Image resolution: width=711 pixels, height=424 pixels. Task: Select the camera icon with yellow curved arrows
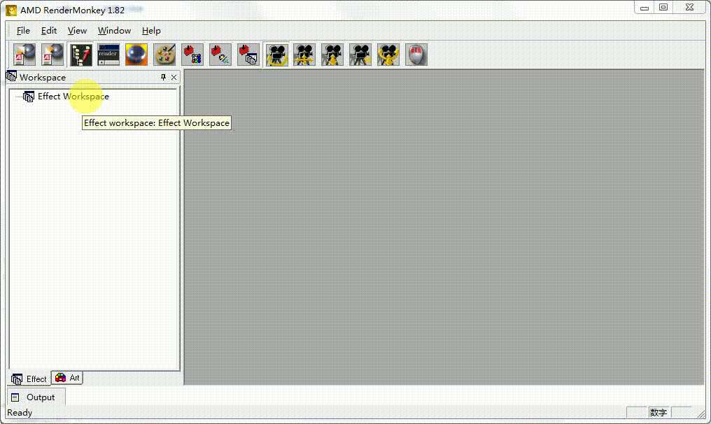388,55
